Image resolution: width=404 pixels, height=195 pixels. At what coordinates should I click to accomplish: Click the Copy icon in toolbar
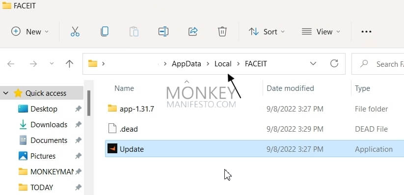[105, 32]
